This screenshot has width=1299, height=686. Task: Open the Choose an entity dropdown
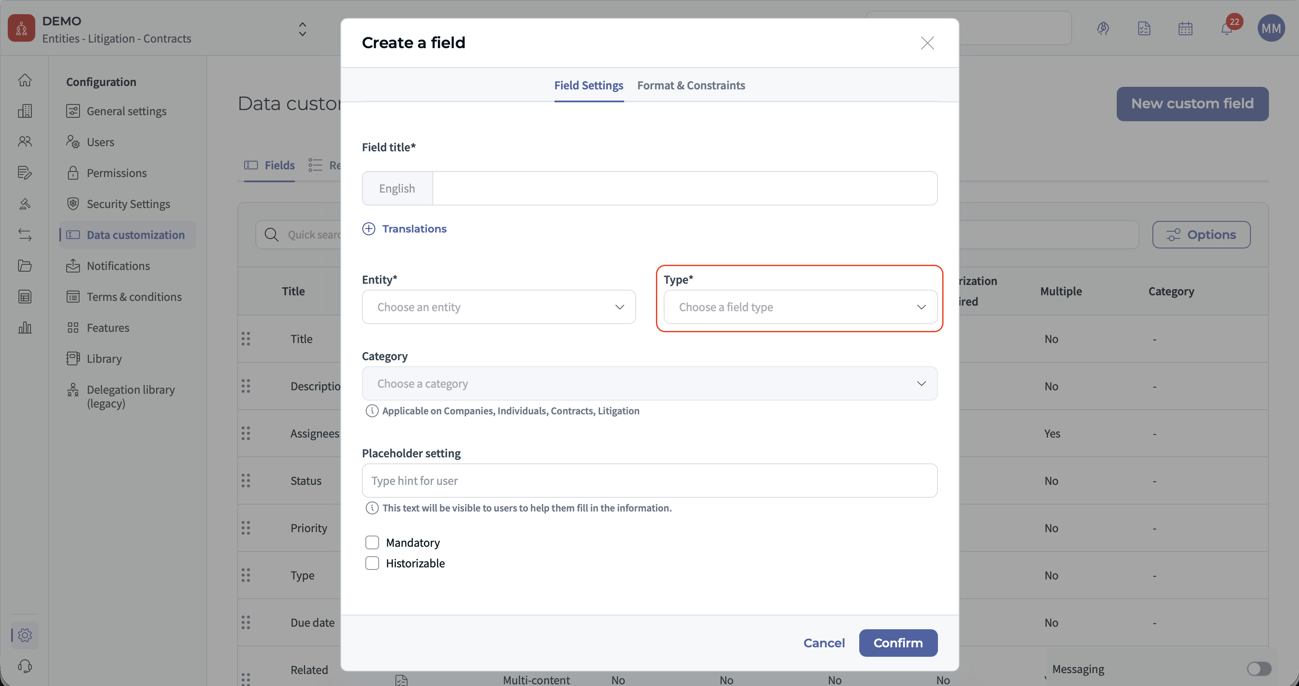pos(498,307)
